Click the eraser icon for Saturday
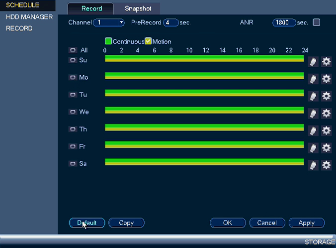Viewport: 336px width, 248px height. [313, 165]
